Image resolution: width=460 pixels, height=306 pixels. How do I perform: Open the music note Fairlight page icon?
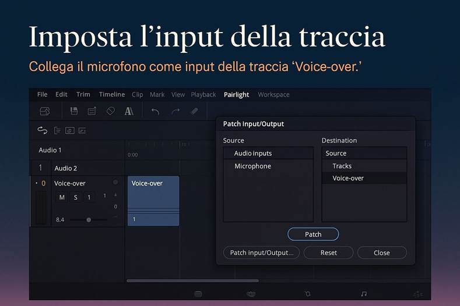[x=364, y=294]
